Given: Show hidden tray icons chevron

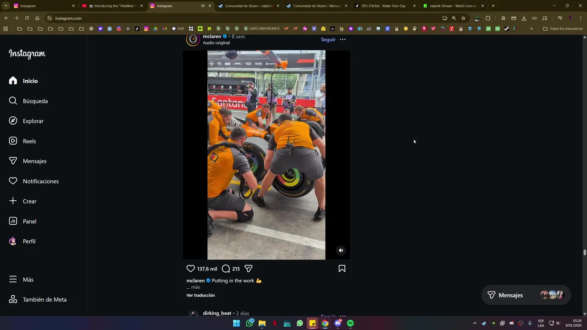Looking at the screenshot, I should pos(475,323).
